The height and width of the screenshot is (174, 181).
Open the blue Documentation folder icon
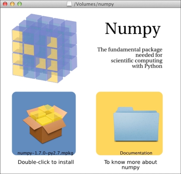[136, 124]
